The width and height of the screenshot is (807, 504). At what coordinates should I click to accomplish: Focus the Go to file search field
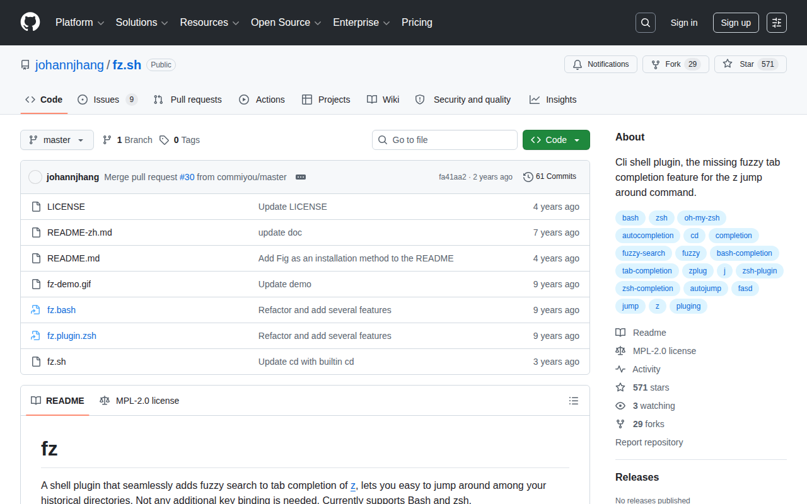[444, 140]
